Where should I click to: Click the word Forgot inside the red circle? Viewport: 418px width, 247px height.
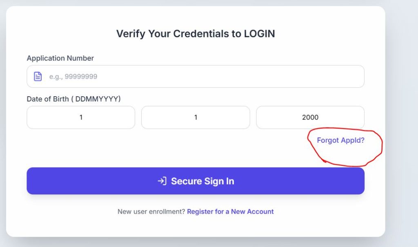coord(328,140)
